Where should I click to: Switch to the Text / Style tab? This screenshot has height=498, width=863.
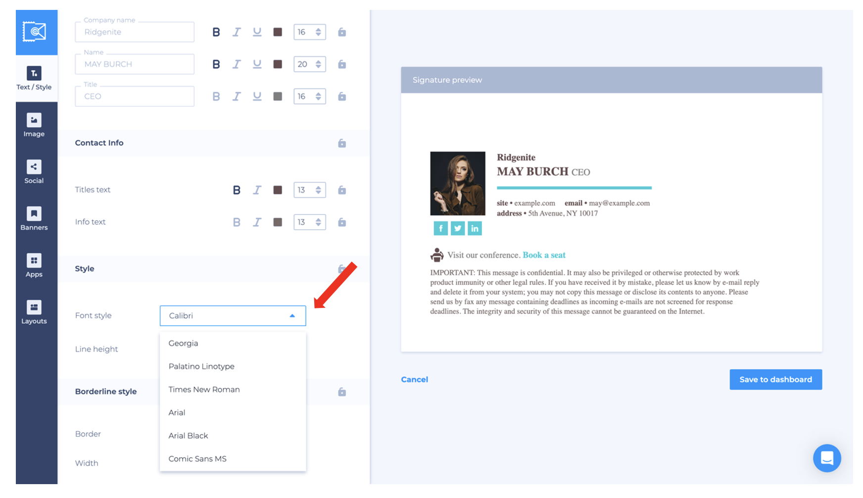click(33, 78)
